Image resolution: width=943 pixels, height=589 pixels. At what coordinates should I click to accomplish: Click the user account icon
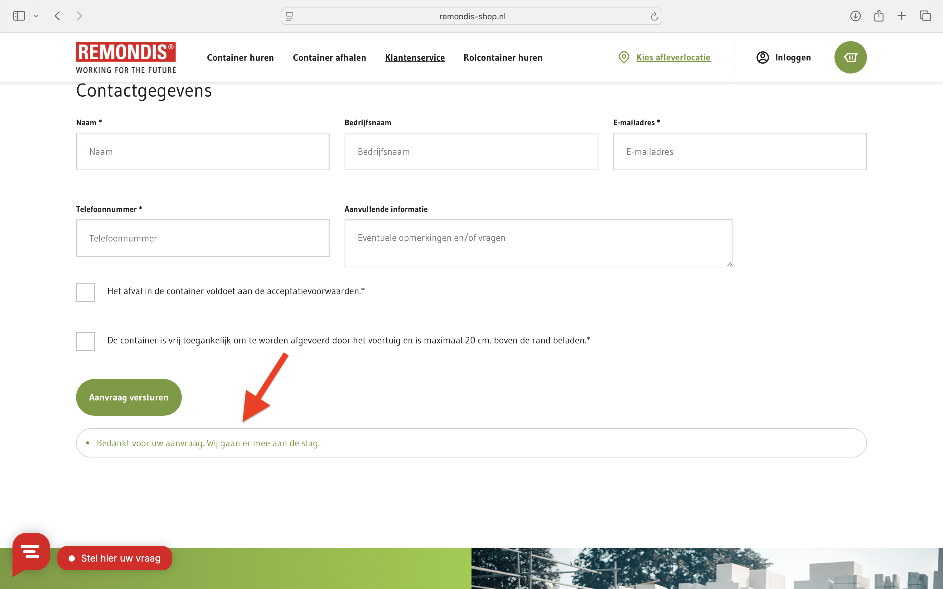[x=762, y=57]
